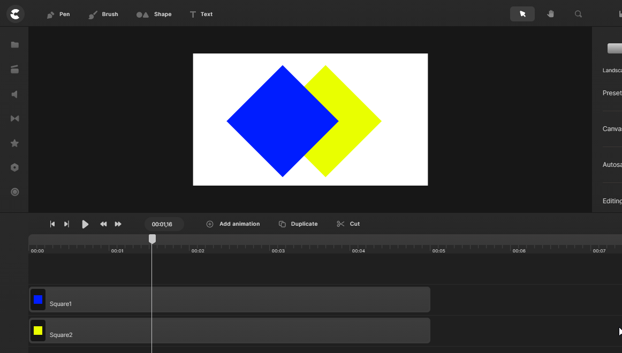Fast forward the playback

[118, 224]
